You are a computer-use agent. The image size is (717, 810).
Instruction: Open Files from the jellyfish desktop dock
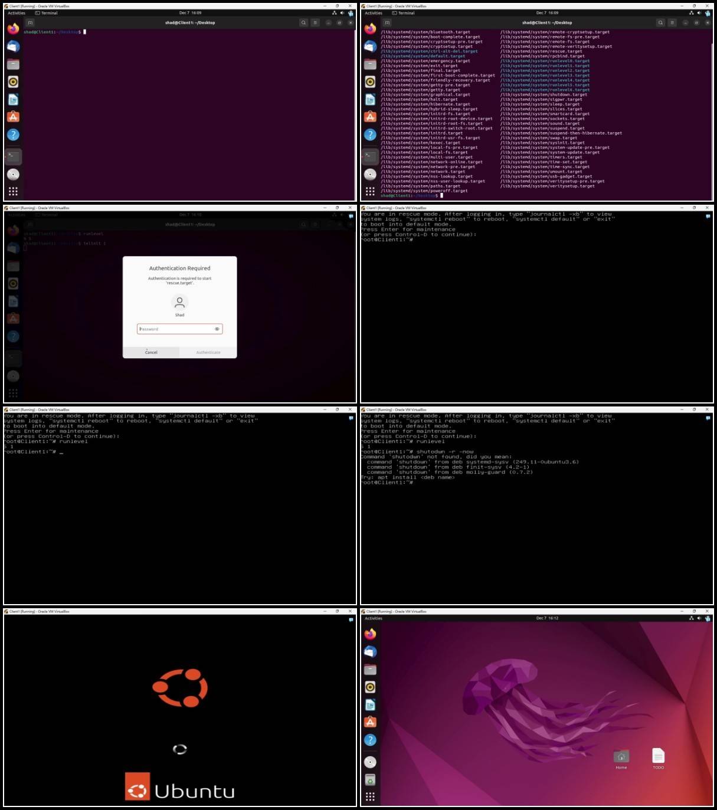[x=370, y=670]
